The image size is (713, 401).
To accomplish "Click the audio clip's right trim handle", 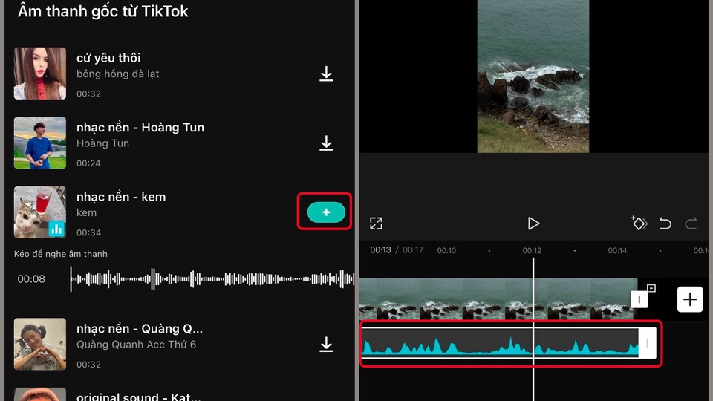I will coord(647,343).
